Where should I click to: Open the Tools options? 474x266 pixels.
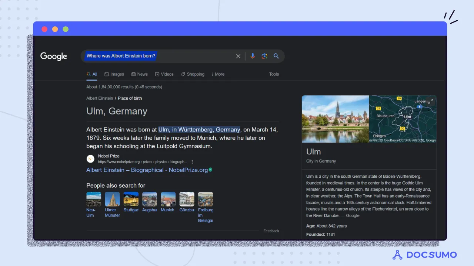click(274, 74)
